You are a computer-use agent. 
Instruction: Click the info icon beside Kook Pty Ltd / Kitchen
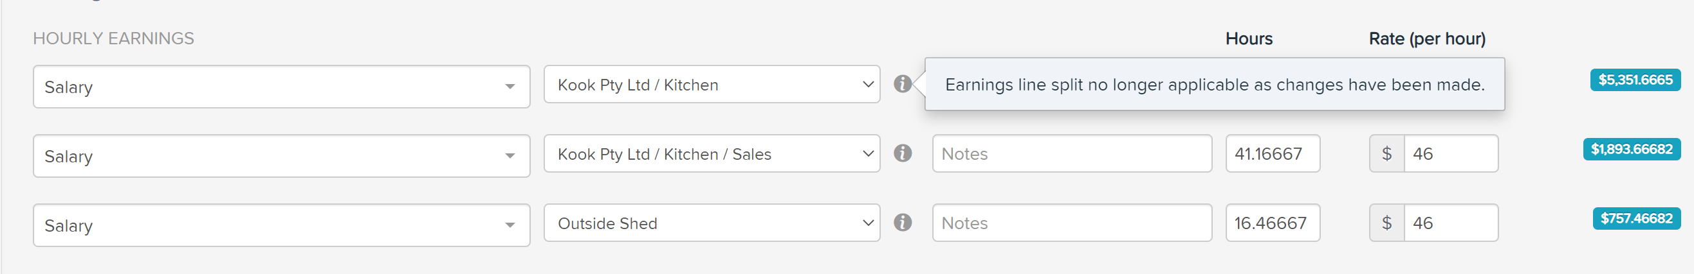902,84
